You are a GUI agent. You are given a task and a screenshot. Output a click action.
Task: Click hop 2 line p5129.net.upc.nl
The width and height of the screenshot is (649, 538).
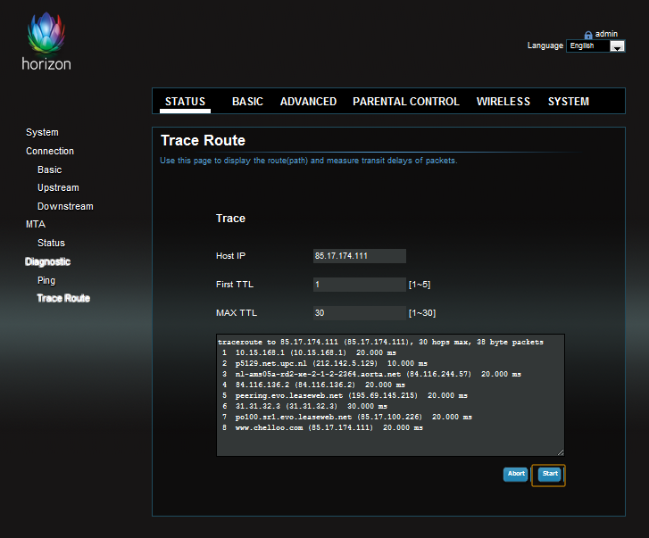[x=325, y=363]
